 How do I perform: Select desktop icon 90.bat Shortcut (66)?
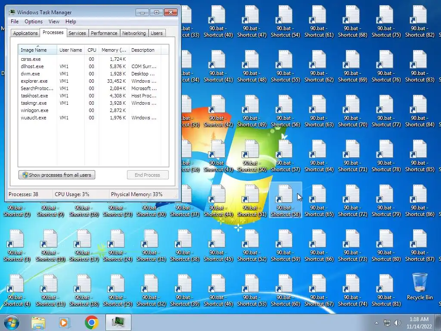pyautogui.click(x=319, y=246)
